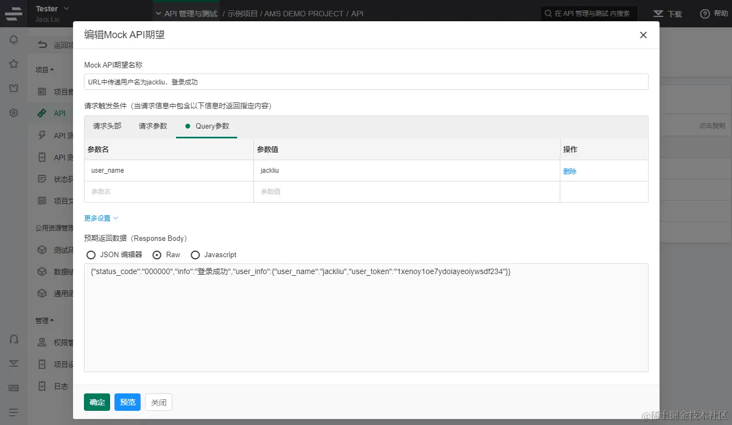Click the cube icon beside 测试环

coord(41,250)
